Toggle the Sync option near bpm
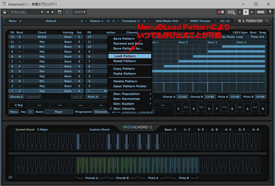The image size is (275, 186). tap(253, 33)
